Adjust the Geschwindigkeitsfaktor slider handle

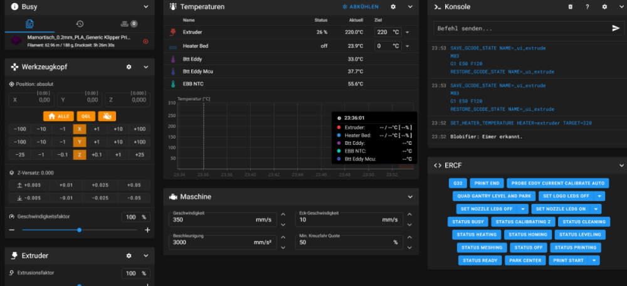(79, 230)
